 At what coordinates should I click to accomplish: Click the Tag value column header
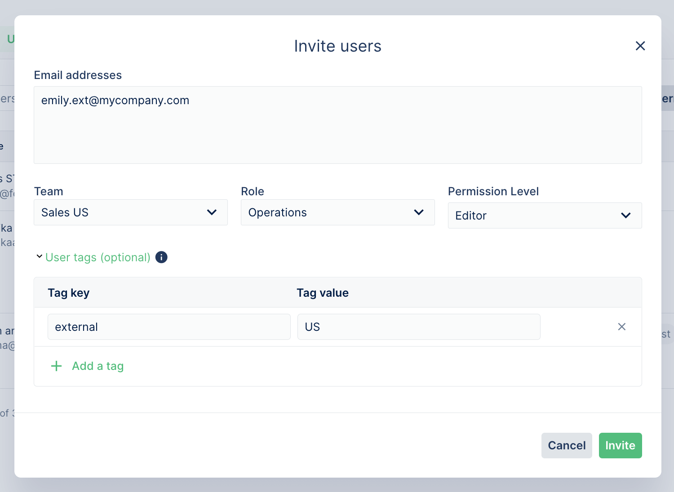[323, 293]
